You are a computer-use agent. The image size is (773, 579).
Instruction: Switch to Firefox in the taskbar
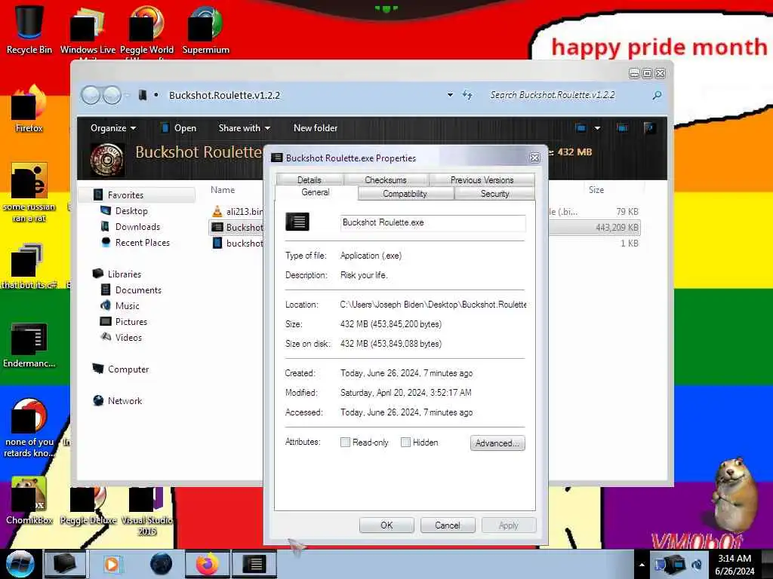point(208,564)
